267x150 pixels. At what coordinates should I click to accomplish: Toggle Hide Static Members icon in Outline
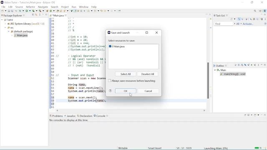pyautogui.click(x=249, y=65)
